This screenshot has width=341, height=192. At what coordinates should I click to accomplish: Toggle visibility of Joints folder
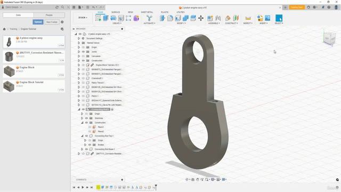[x=83, y=52]
